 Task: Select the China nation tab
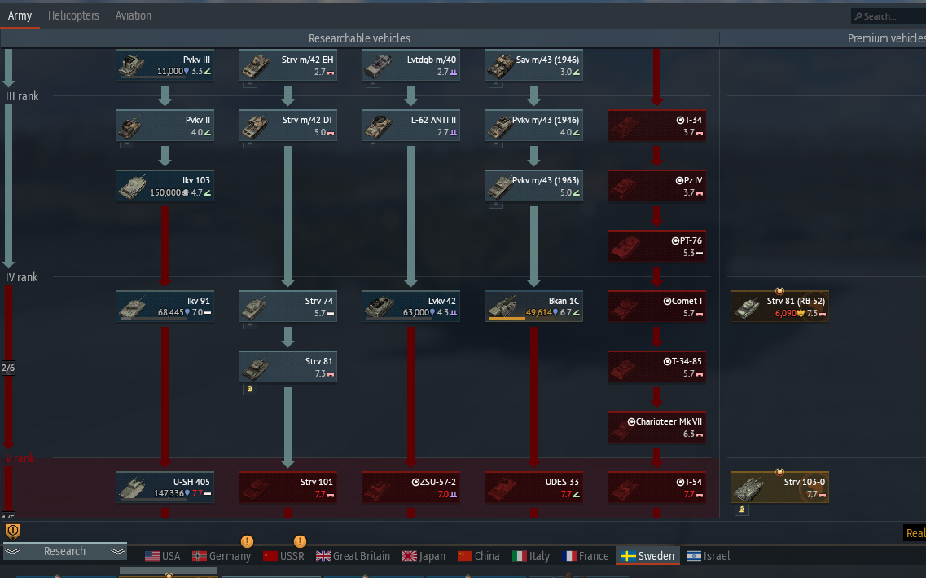[479, 556]
